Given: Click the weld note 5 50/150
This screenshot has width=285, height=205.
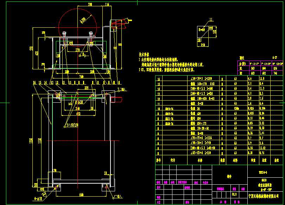Looking at the screenshot, I should tap(72, 125).
